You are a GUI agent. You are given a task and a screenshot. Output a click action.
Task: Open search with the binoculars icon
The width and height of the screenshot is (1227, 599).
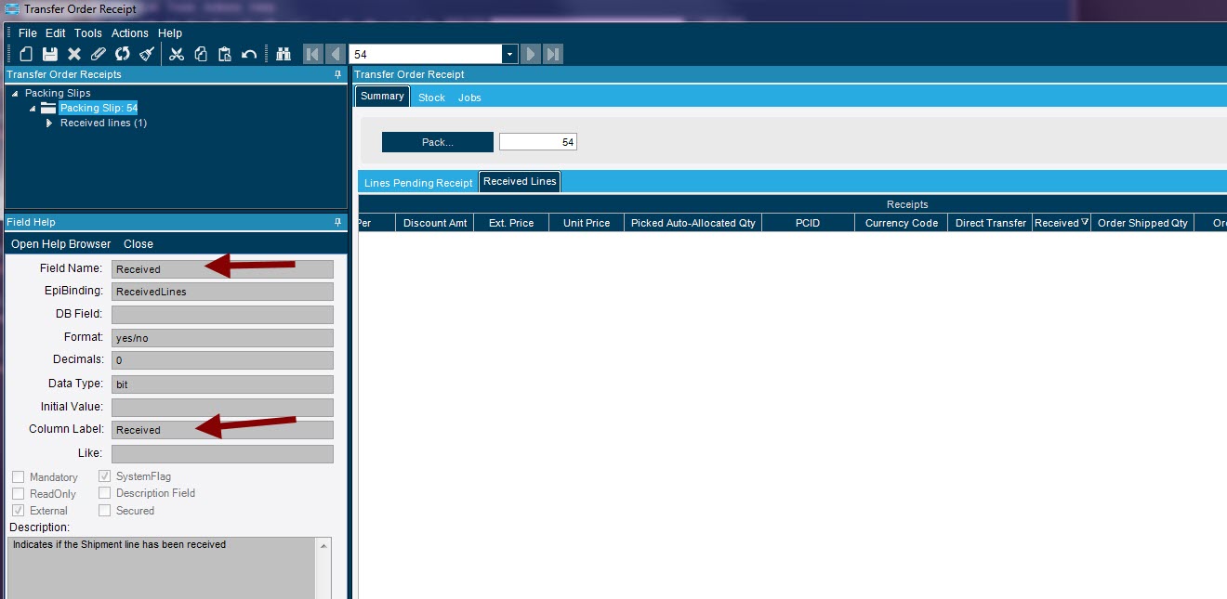click(x=284, y=55)
